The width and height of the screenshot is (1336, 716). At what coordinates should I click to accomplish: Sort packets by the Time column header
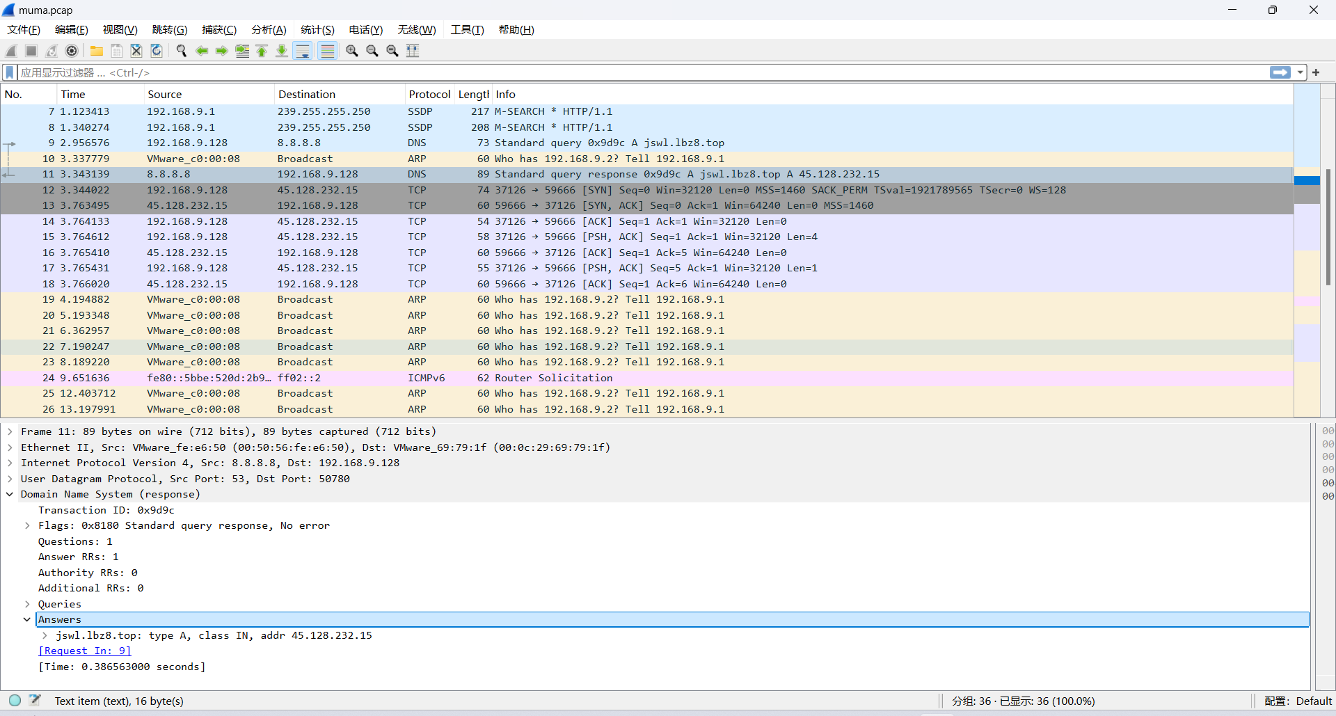point(100,95)
